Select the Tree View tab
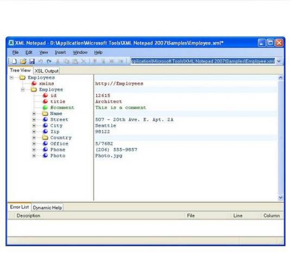The height and width of the screenshot is (274, 291). coord(20,71)
